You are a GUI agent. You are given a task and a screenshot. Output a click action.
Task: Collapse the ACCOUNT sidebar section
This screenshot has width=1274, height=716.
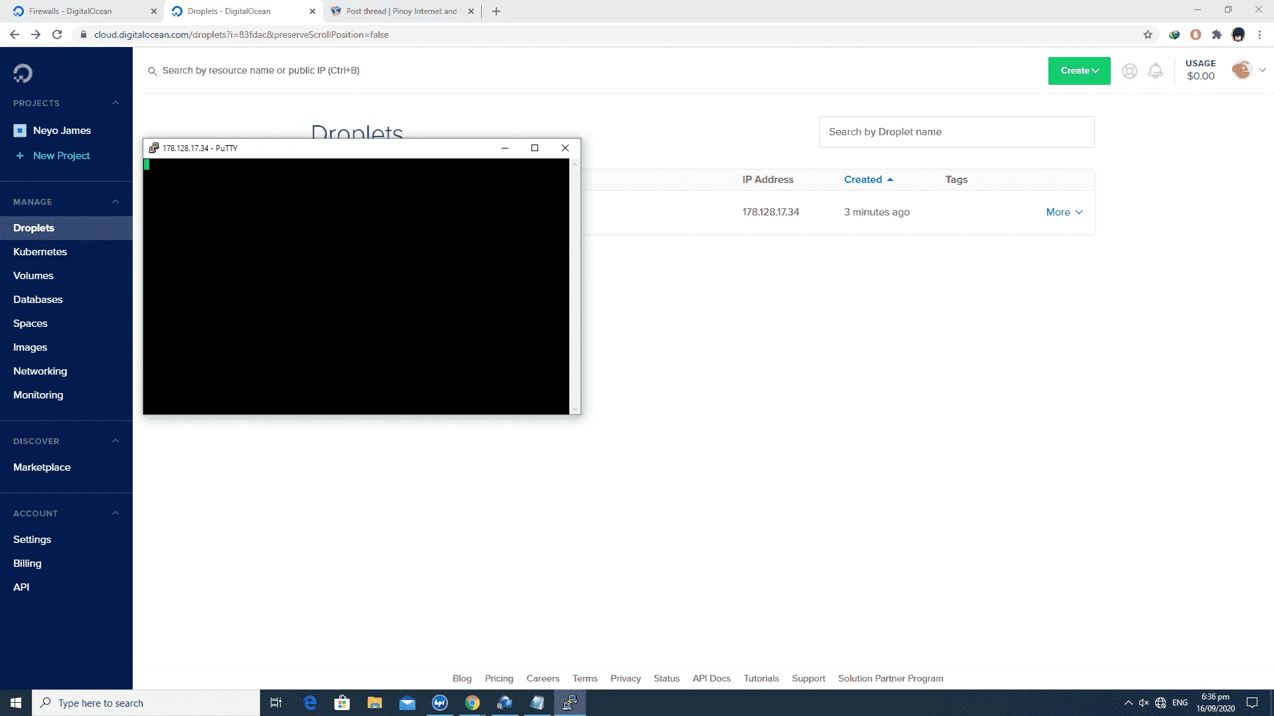[x=115, y=513]
